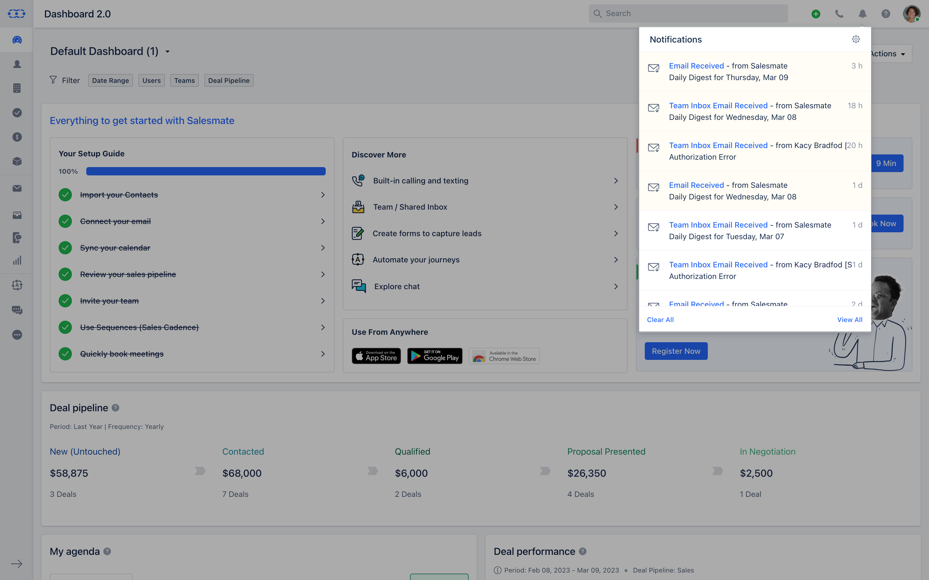
Task: Click the My agenda help icon
Action: tap(108, 551)
